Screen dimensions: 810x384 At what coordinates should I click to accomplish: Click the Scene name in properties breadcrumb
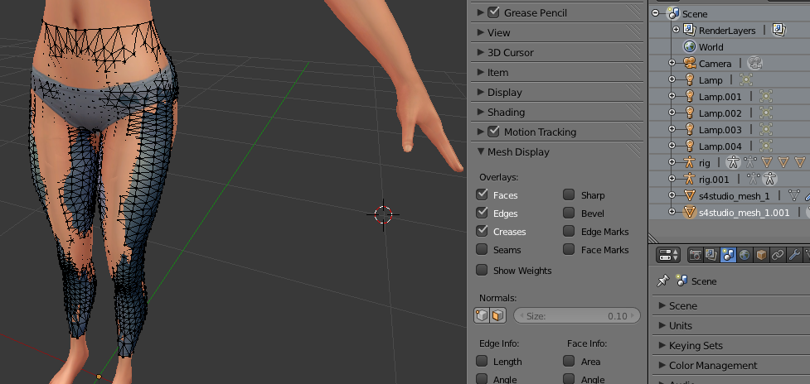(x=704, y=281)
